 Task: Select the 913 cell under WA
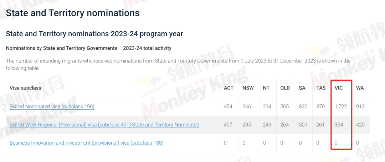[360, 107]
